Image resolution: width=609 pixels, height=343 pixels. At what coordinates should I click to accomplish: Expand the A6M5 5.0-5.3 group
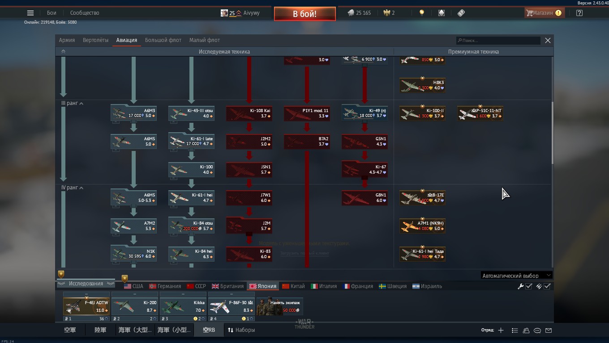coord(133,197)
